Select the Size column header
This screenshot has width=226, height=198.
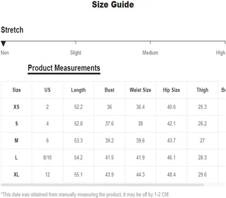(17, 90)
